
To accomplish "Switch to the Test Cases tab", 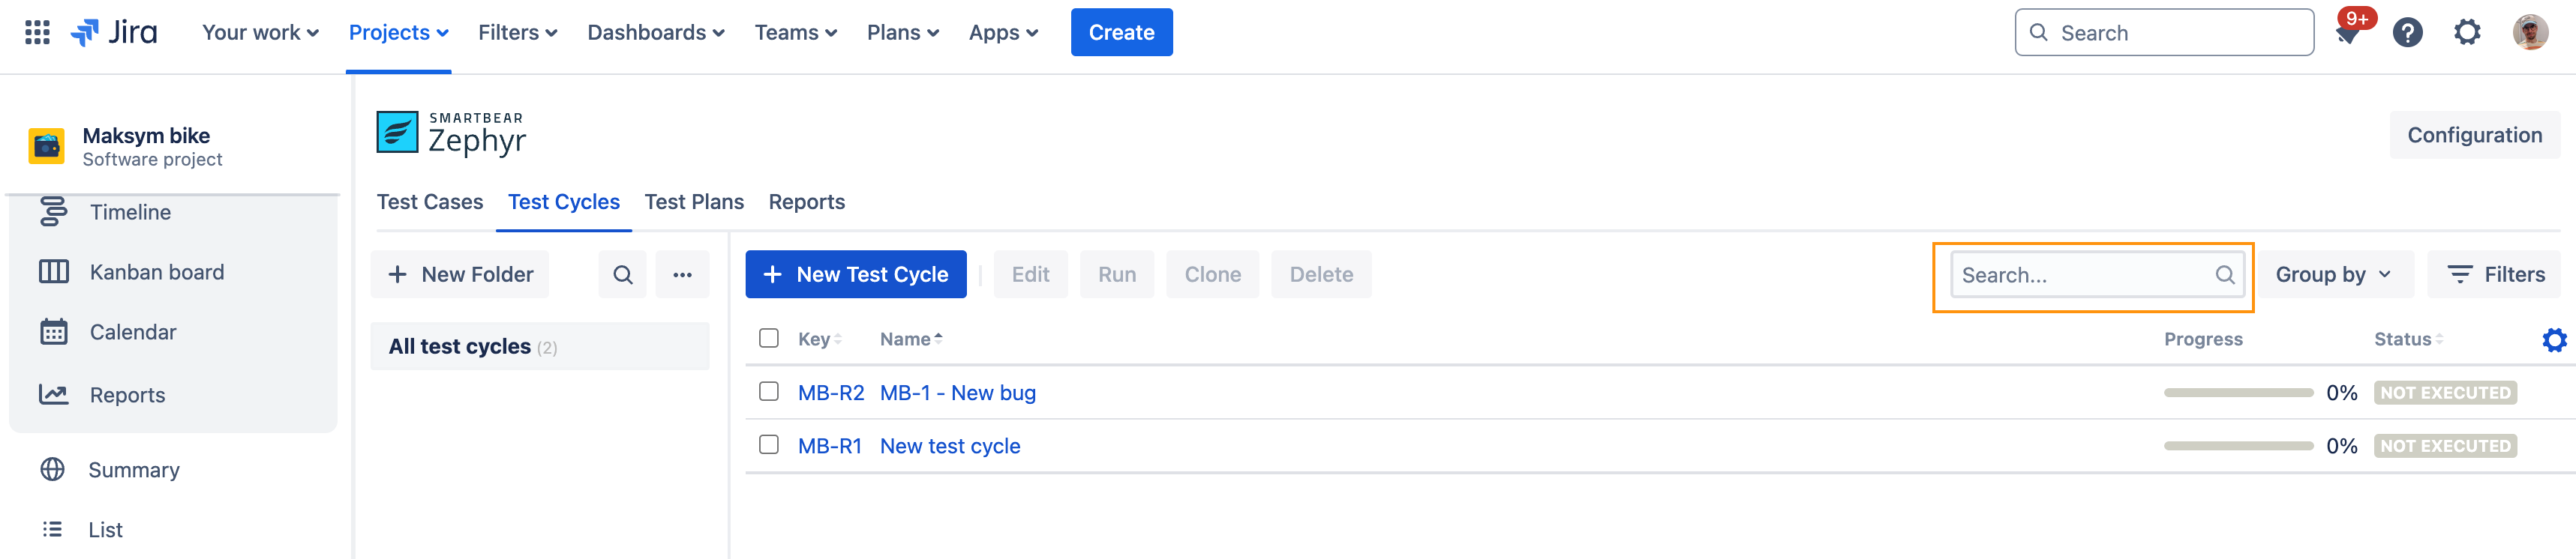I will (430, 202).
